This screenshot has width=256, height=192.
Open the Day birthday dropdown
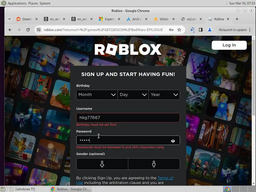[133, 95]
